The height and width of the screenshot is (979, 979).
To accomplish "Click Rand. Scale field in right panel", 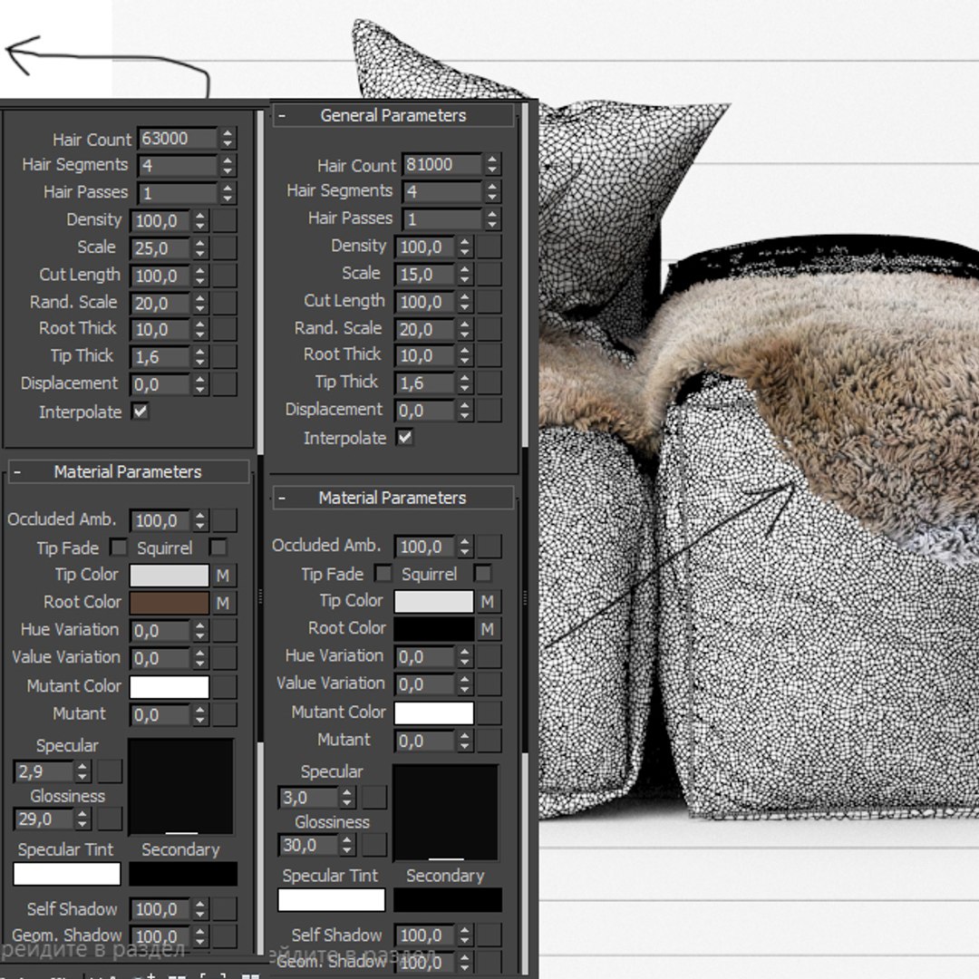I will [x=424, y=330].
